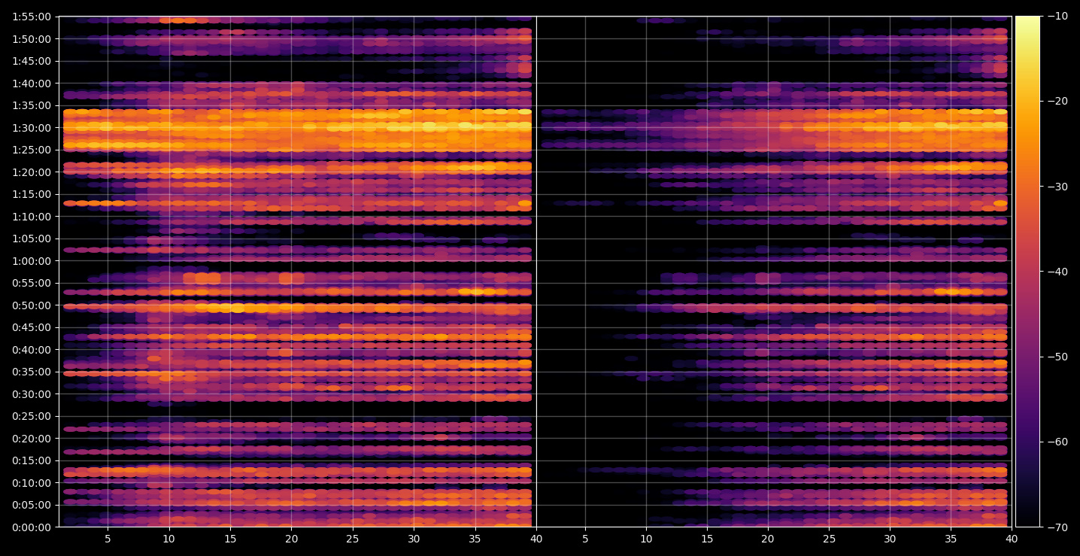Click the 1:55:00 y-axis tick label
This screenshot has height=556, width=1080.
tap(32, 17)
